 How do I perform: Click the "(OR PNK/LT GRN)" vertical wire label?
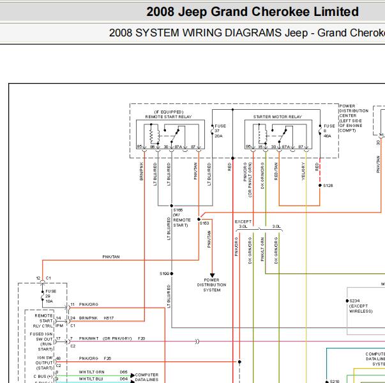(250, 179)
